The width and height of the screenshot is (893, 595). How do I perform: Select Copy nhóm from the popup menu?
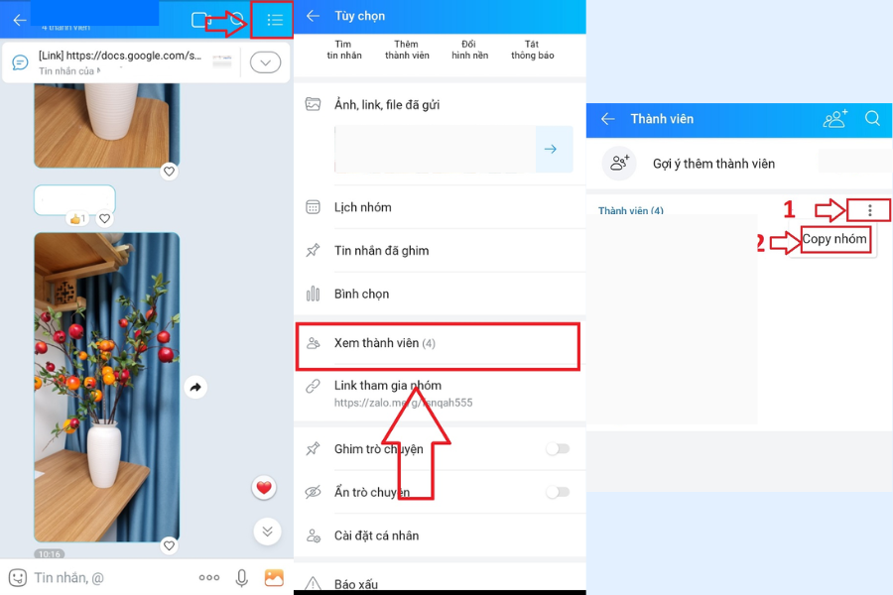pyautogui.click(x=834, y=239)
